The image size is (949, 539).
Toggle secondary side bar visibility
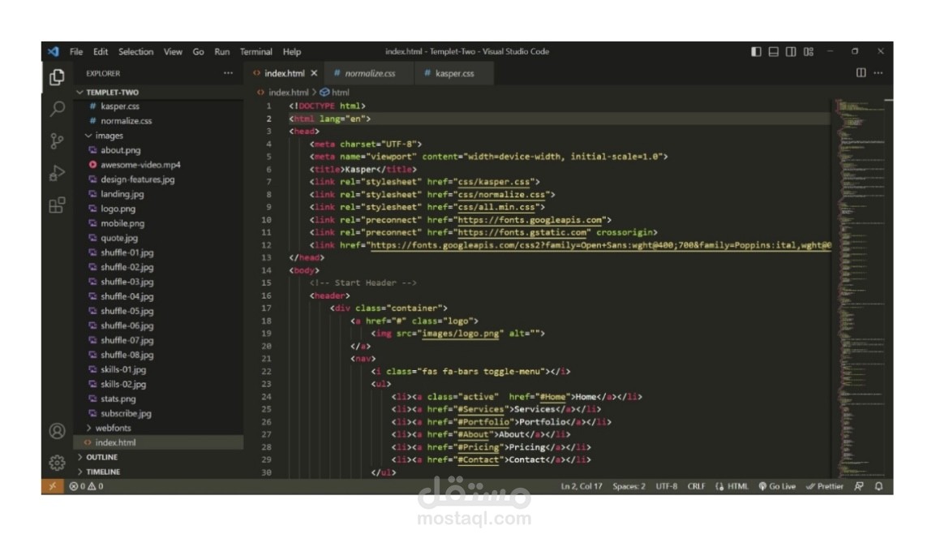tap(791, 51)
